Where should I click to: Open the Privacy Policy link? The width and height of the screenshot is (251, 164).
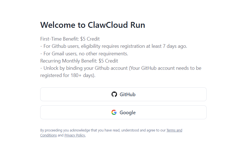[x=75, y=135]
